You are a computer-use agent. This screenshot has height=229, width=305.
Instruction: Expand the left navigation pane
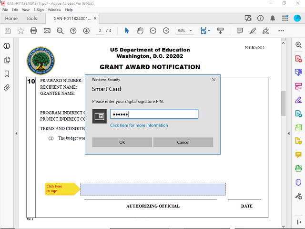click(16, 134)
